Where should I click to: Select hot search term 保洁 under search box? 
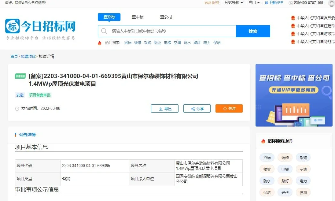coord(217,43)
